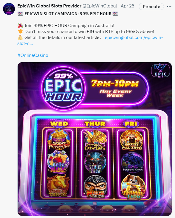Image resolution: width=175 pixels, height=218 pixels.
Task: Open the #OnlineCasino hashtag
Action: [x=33, y=55]
